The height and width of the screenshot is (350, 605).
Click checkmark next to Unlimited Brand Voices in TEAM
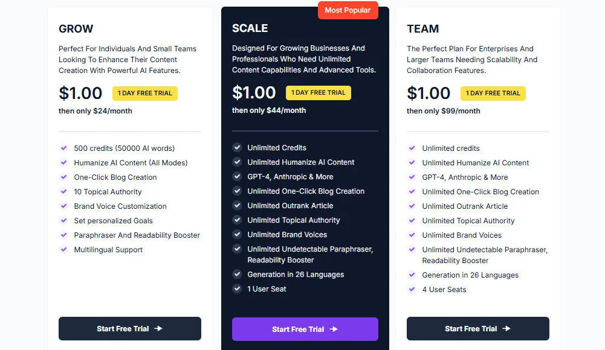coord(412,235)
